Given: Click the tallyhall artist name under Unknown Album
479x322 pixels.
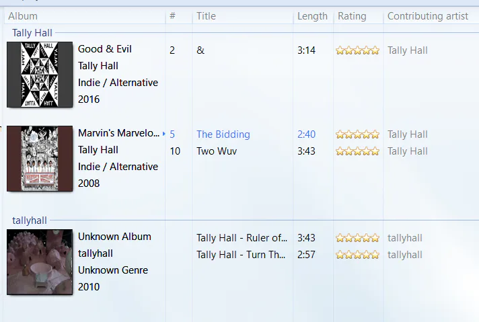Looking at the screenshot, I should point(96,253).
